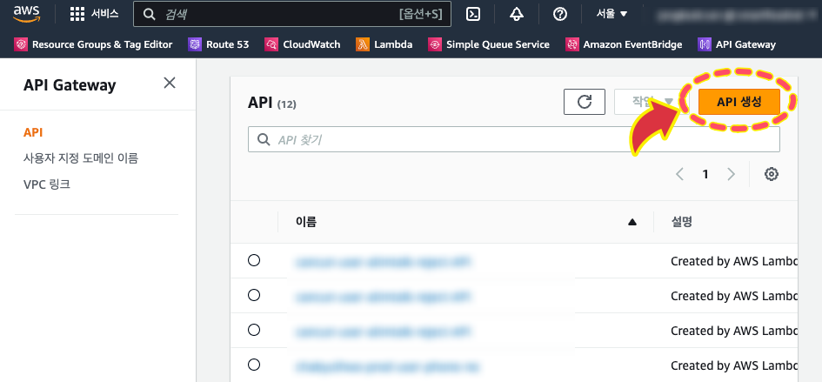Click the 설명 column header
Screen dimensions: 822x382
(x=681, y=222)
